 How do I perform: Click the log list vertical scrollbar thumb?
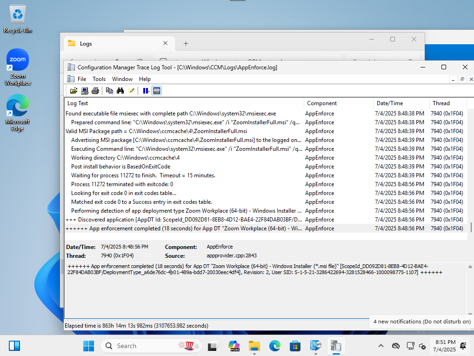471,227
